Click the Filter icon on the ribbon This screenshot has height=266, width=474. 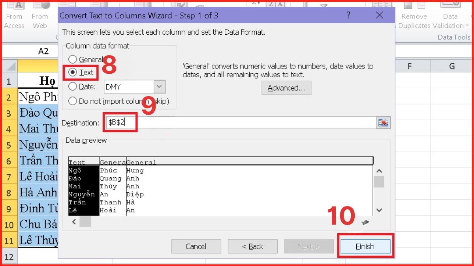click(324, 6)
